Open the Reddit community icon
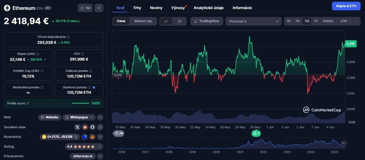Viewport: 365px width, 160px height. click(x=85, y=127)
